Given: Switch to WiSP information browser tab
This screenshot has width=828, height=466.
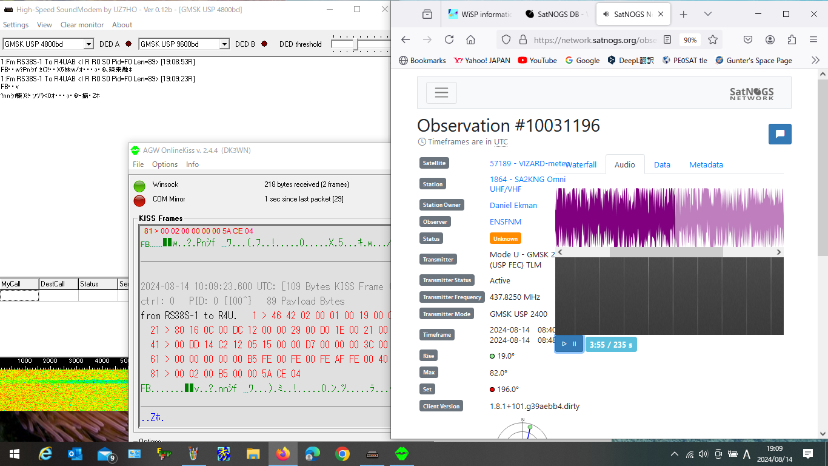Looking at the screenshot, I should pyautogui.click(x=479, y=14).
